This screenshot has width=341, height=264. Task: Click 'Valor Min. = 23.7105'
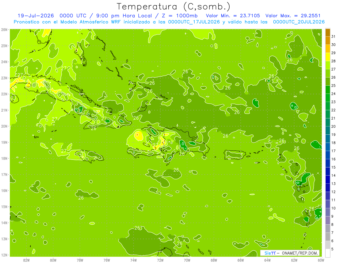pos(233,16)
